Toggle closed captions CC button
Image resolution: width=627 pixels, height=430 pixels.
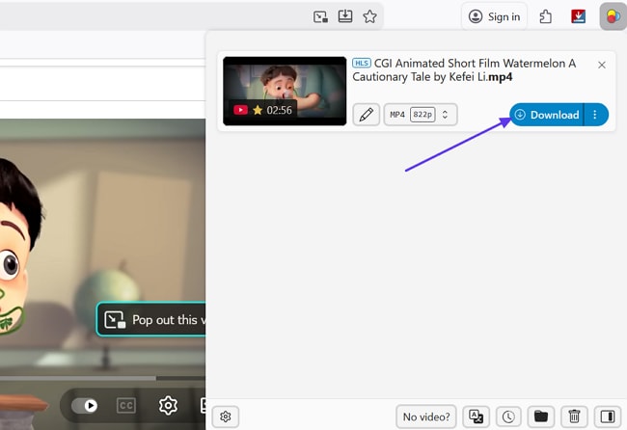pos(126,406)
